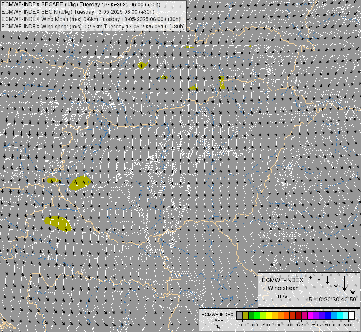Click the gray swatch in CAPE legend

240,315
